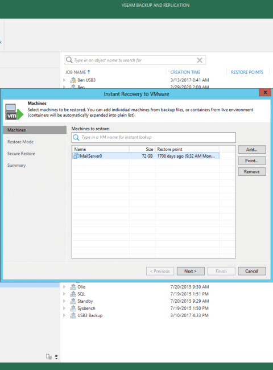This screenshot has height=370, width=273.
Task: Expand the SQL job node
Action: click(64, 294)
